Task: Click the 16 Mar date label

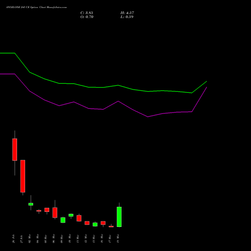Action: [x=102, y=239]
